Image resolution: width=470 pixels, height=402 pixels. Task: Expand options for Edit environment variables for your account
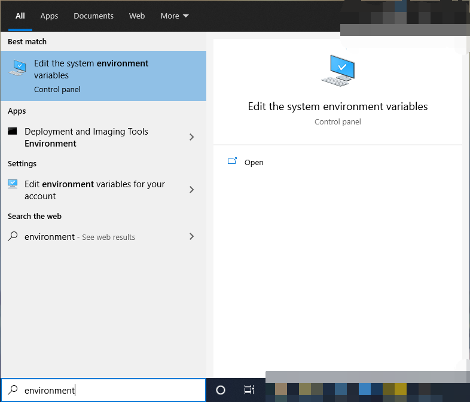tap(191, 190)
